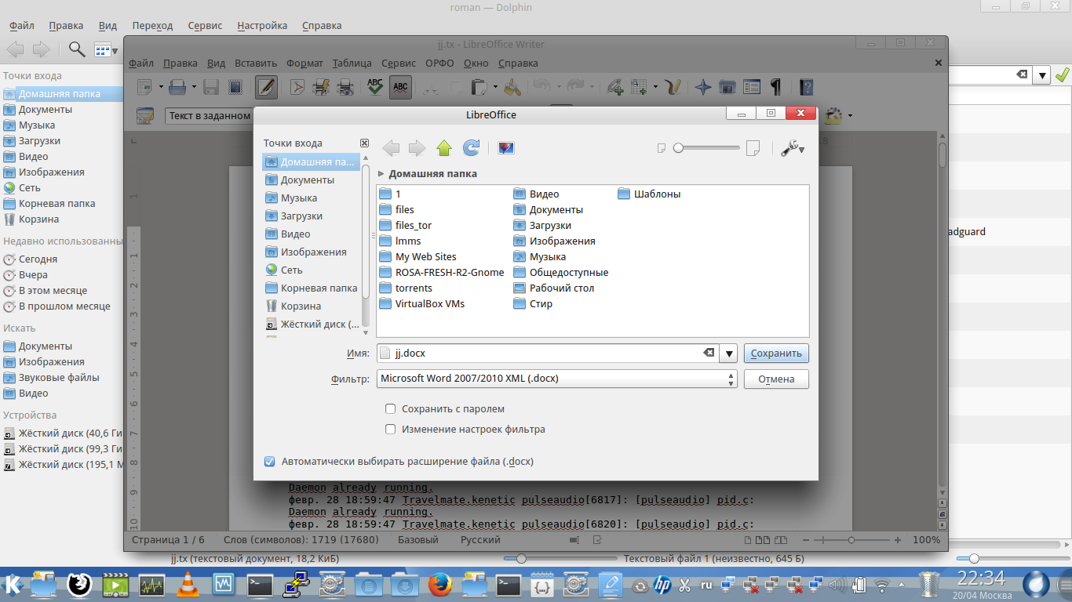Click Сохранить to save the document
Image resolution: width=1072 pixels, height=602 pixels.
coord(776,354)
